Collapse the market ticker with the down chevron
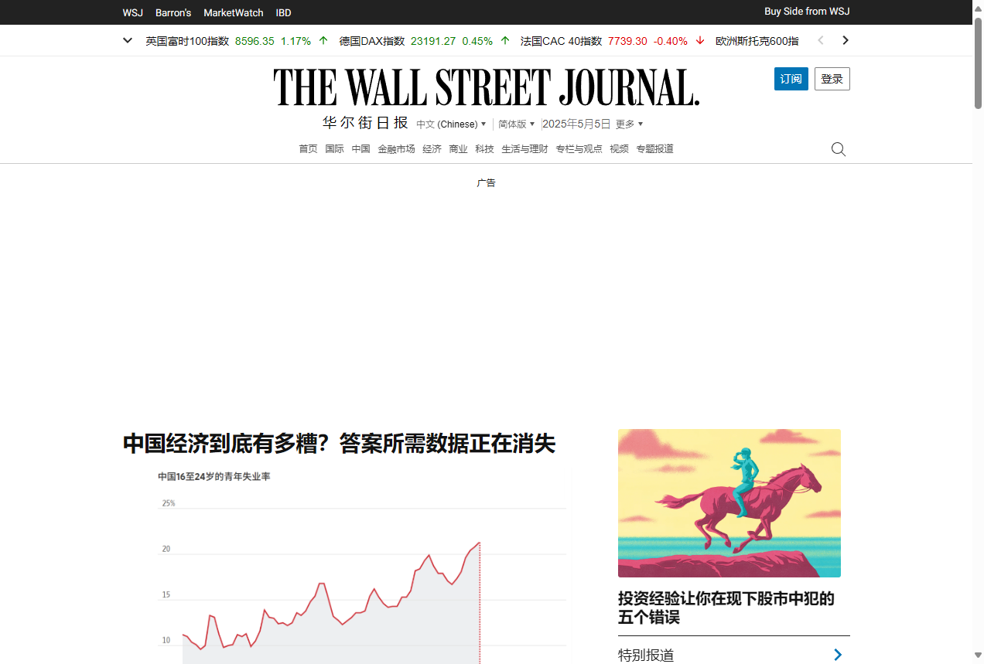This screenshot has height=664, width=984. [127, 40]
